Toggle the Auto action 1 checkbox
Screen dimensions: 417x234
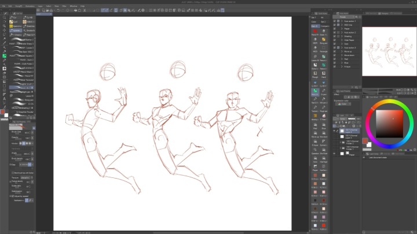[335, 21]
